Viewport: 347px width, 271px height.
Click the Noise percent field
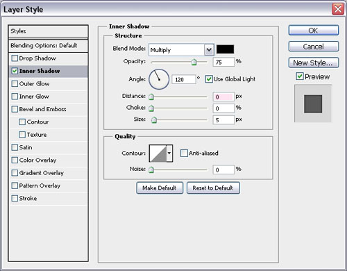click(x=223, y=170)
